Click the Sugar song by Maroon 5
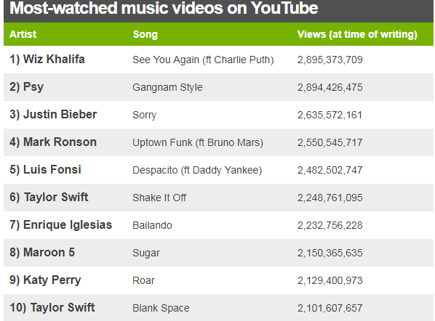 coord(146,253)
